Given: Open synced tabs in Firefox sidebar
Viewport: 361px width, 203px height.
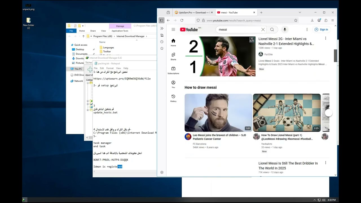Looking at the screenshot, I should pos(162,35).
